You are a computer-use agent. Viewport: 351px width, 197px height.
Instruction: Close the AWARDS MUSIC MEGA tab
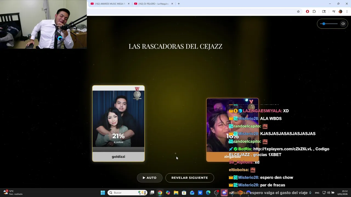coord(129,4)
